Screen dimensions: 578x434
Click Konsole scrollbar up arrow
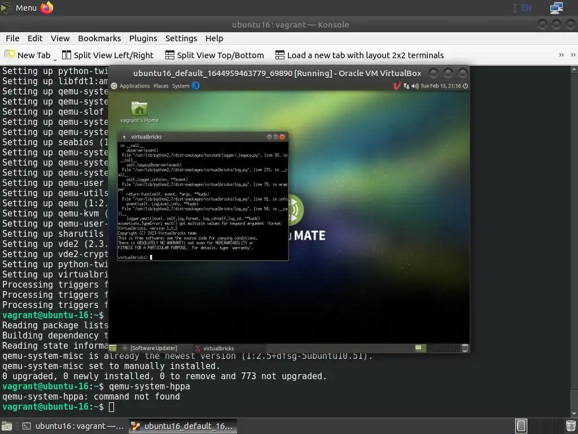(574, 69)
